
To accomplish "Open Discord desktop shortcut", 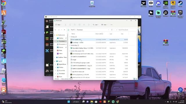I will point(158,4).
